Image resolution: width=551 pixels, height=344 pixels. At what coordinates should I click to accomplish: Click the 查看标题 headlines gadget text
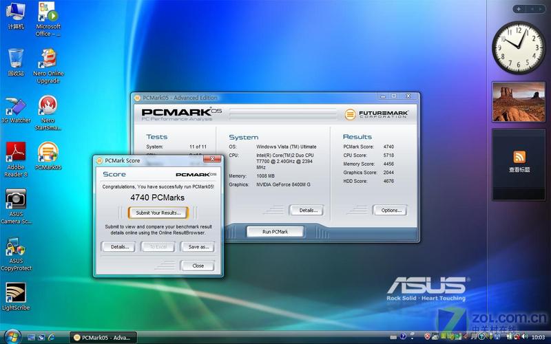click(519, 169)
